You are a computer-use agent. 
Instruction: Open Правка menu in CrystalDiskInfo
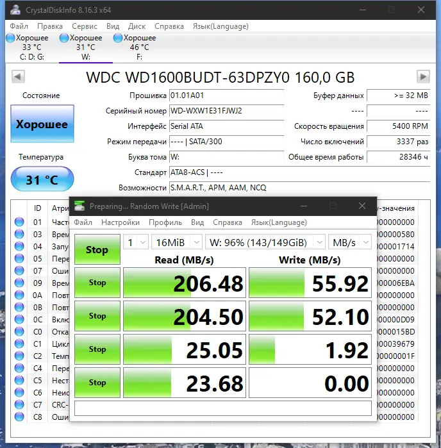(x=50, y=26)
